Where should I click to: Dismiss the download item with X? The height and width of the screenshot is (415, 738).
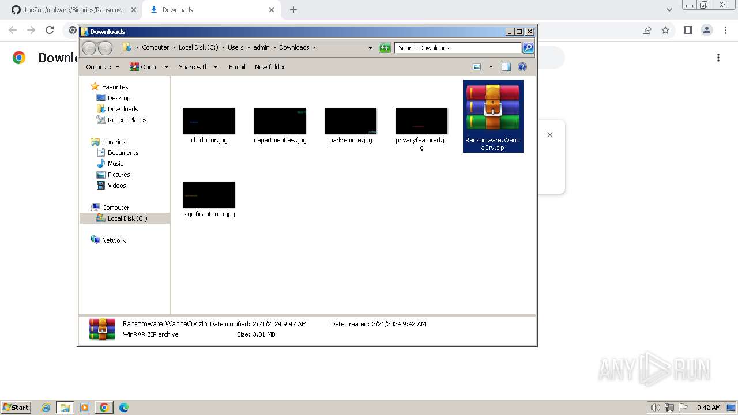[550, 135]
